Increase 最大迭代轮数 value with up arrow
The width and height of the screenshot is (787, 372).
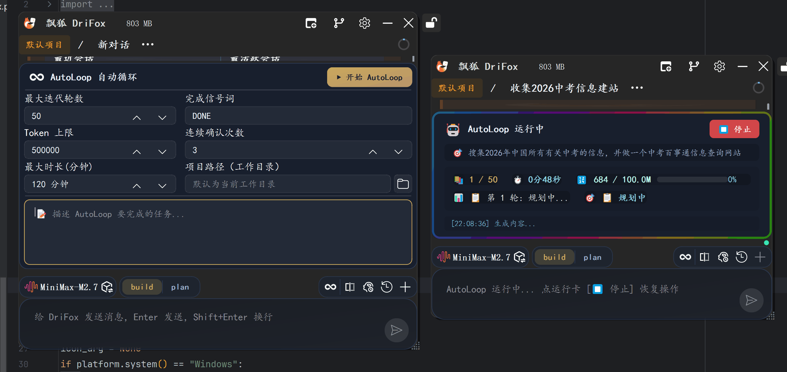pos(137,118)
